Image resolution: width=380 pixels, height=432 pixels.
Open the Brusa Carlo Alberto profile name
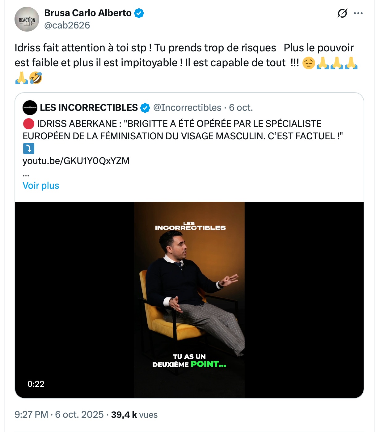88,13
